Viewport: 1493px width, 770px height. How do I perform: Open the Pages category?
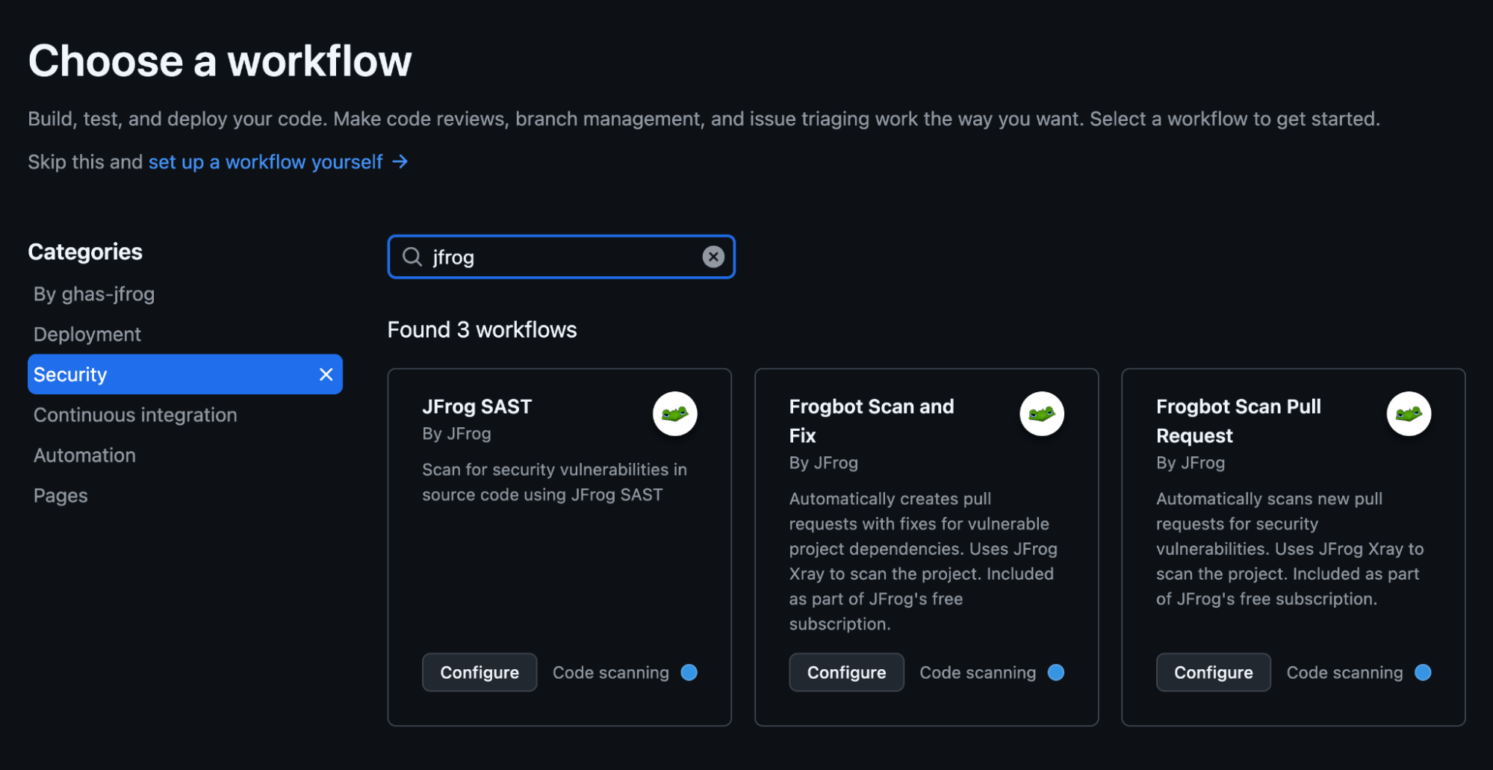click(x=60, y=495)
